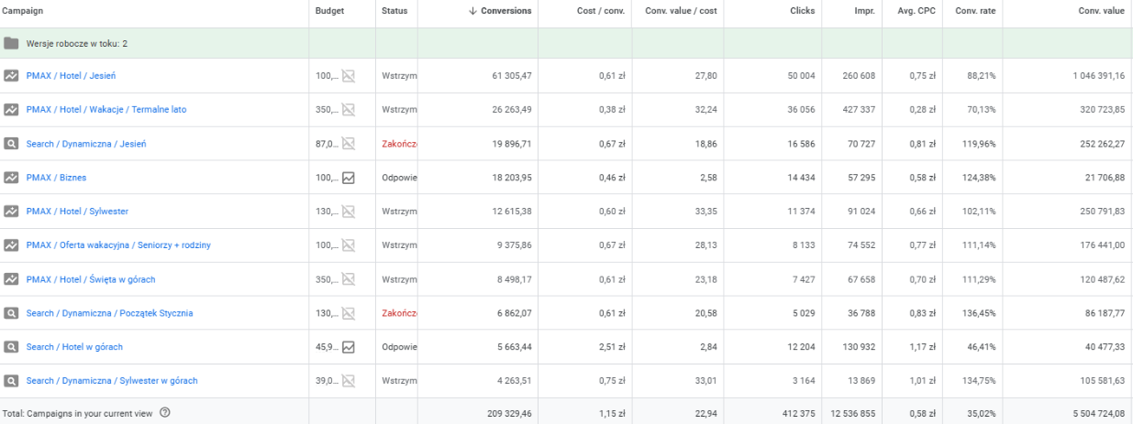Image resolution: width=1133 pixels, height=424 pixels.
Task: Open budget chart icon in Search / Hotel w górach row
Action: [349, 347]
